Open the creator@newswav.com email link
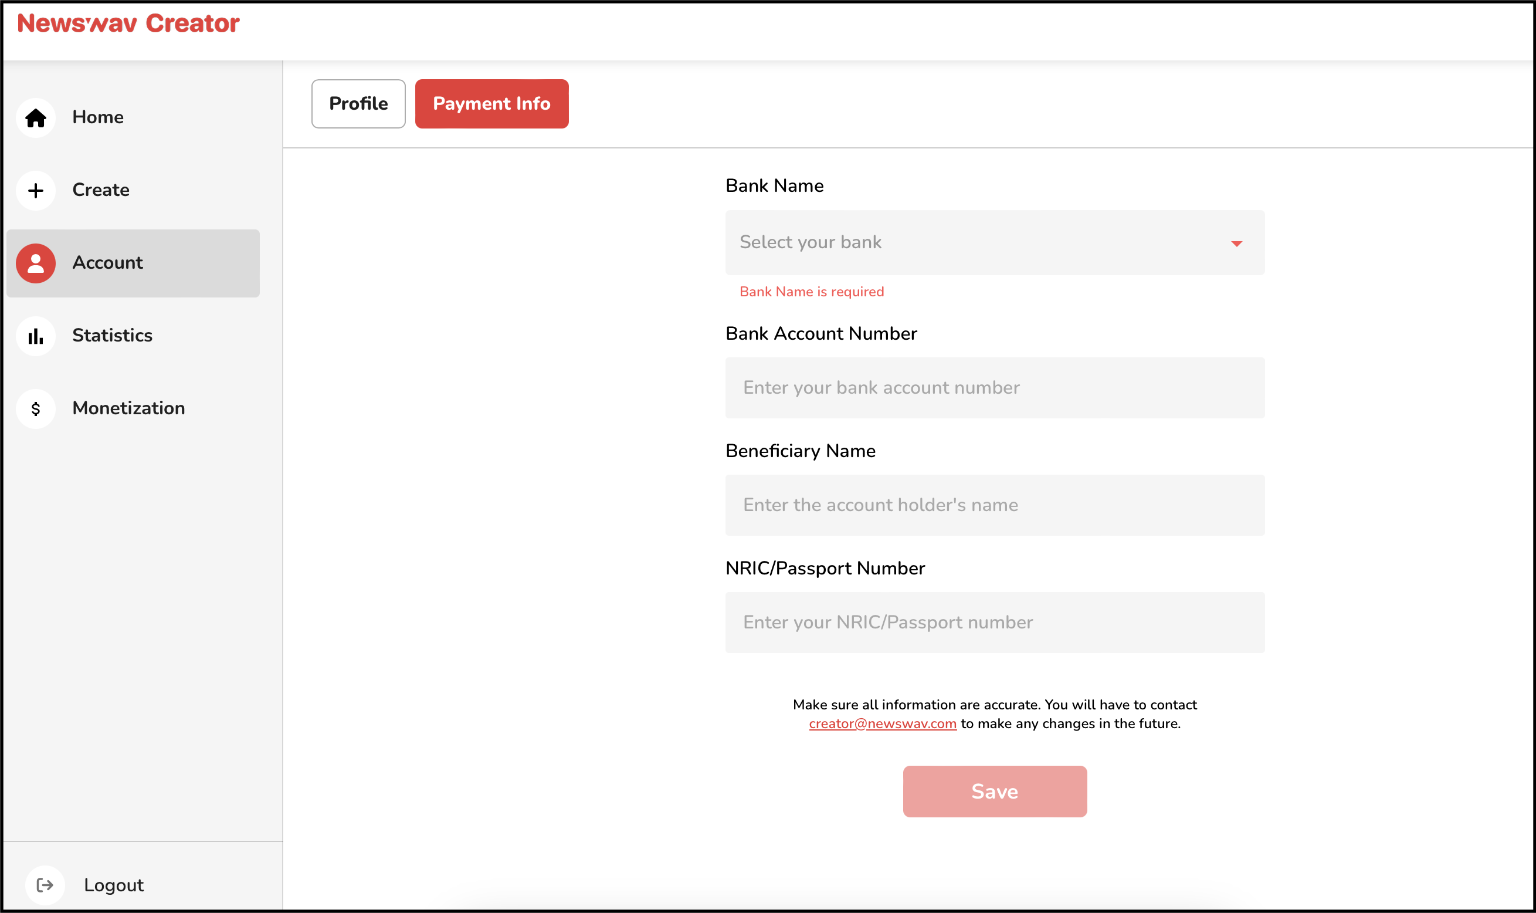Image resolution: width=1536 pixels, height=913 pixels. coord(883,723)
